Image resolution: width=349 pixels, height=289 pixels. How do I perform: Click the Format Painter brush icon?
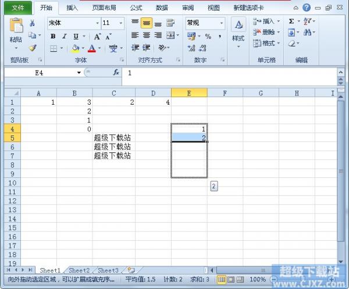[33, 48]
